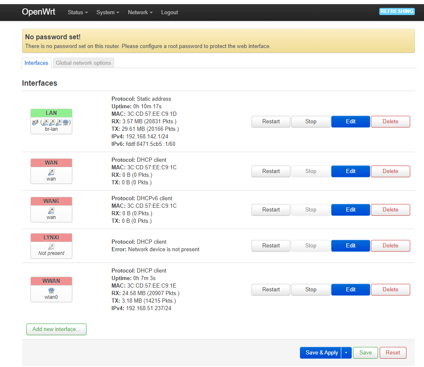Screen dimensions: 424x367
Task: Edit the WAN interface settings
Action: [x=350, y=171]
